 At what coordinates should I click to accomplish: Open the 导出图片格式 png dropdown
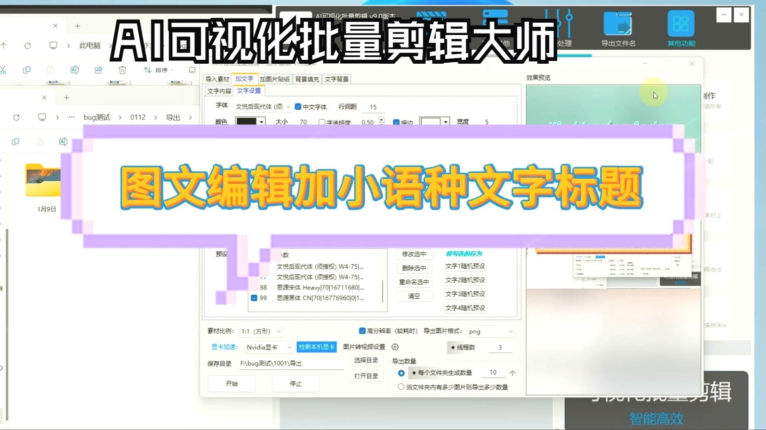491,331
